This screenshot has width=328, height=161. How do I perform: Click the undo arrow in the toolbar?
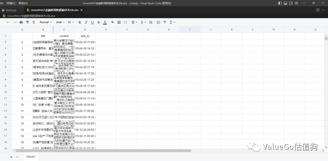8,22
